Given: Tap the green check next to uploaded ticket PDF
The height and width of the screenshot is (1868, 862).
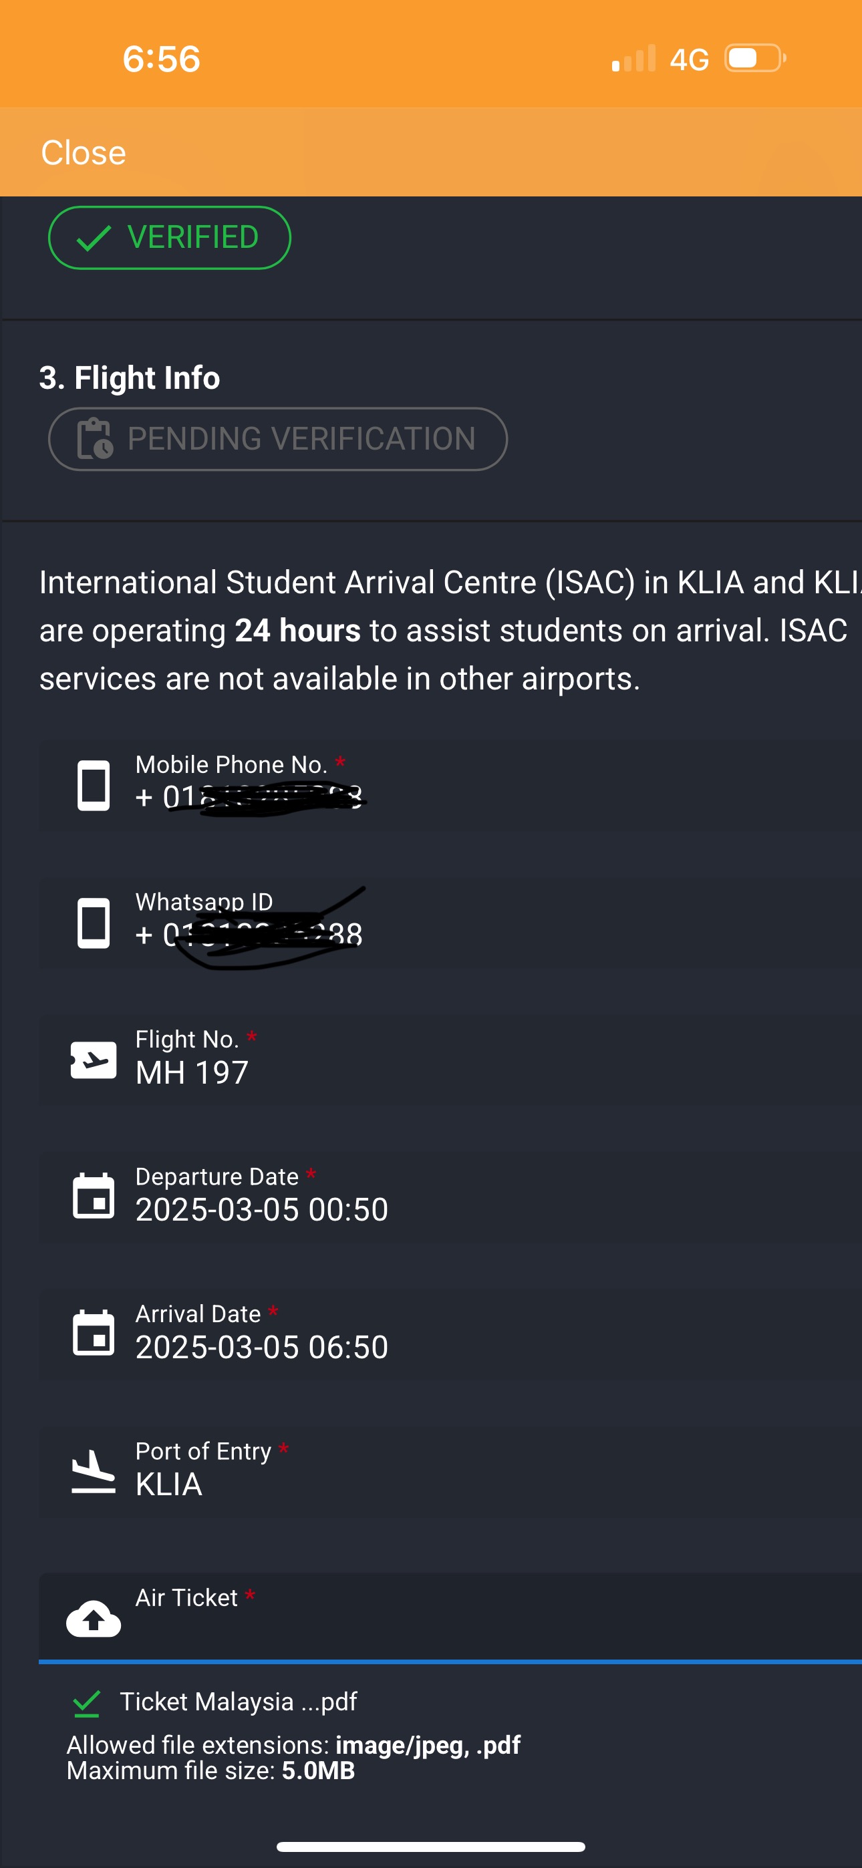Looking at the screenshot, I should click(87, 1704).
